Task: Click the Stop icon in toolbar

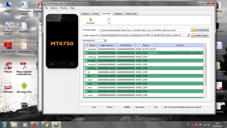Action: tap(109, 19)
